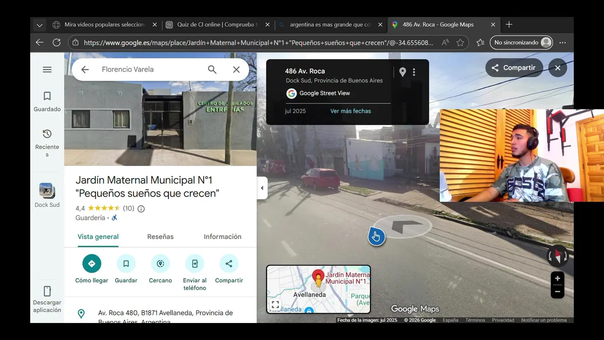Clear the search box

pyautogui.click(x=236, y=69)
